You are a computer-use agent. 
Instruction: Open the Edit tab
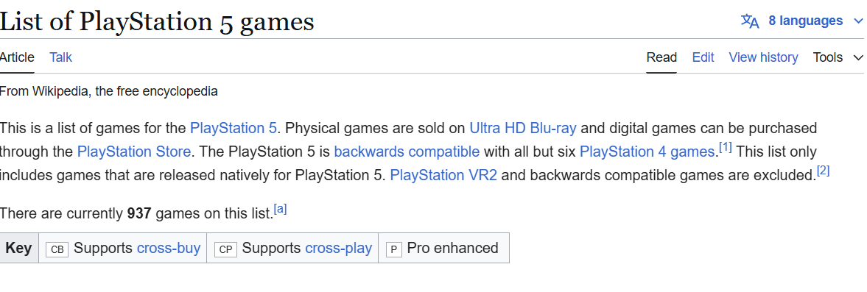click(x=703, y=57)
